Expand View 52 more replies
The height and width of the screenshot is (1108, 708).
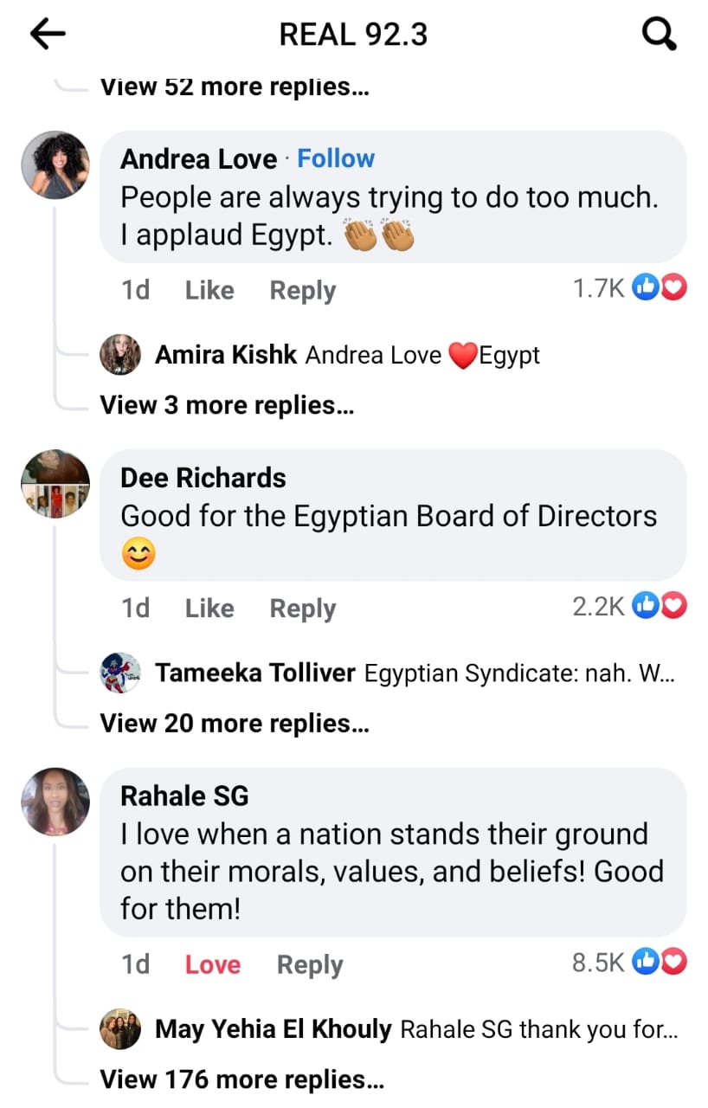pos(235,87)
